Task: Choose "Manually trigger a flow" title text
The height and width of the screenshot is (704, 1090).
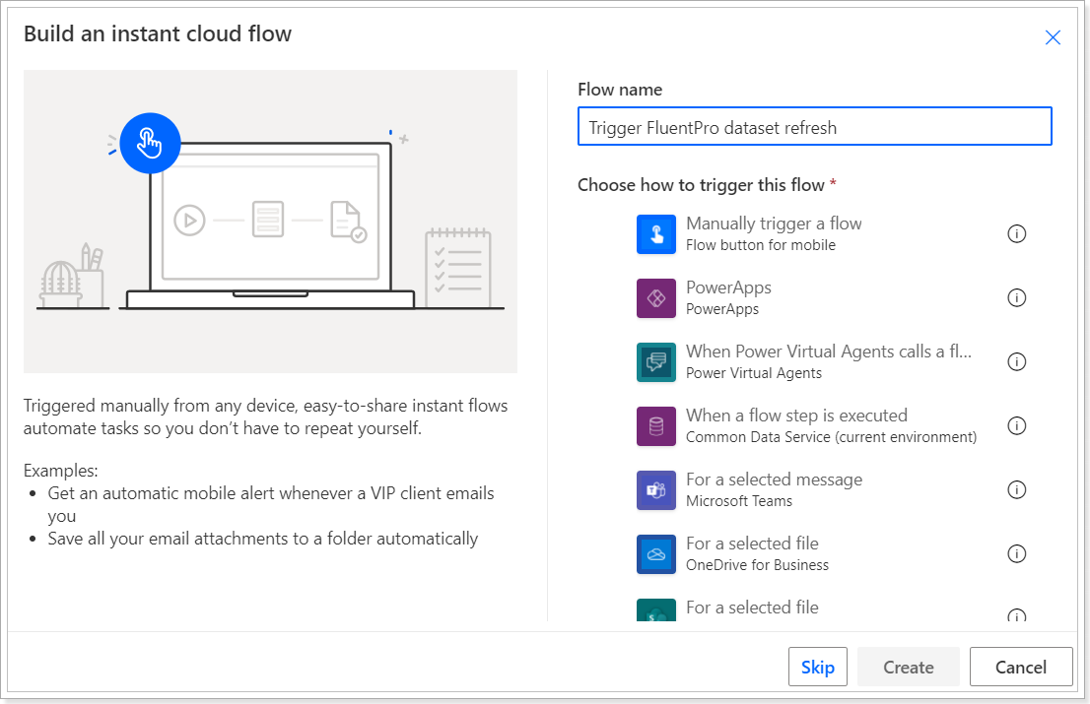Action: coord(774,224)
